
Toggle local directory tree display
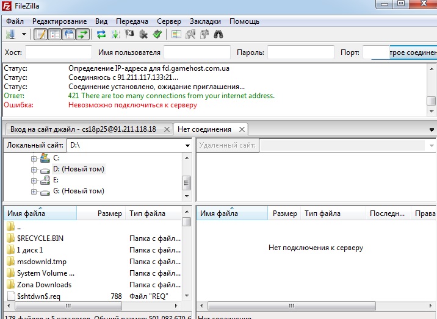point(55,35)
